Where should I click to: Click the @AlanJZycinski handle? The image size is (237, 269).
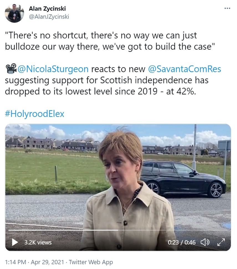(49, 17)
